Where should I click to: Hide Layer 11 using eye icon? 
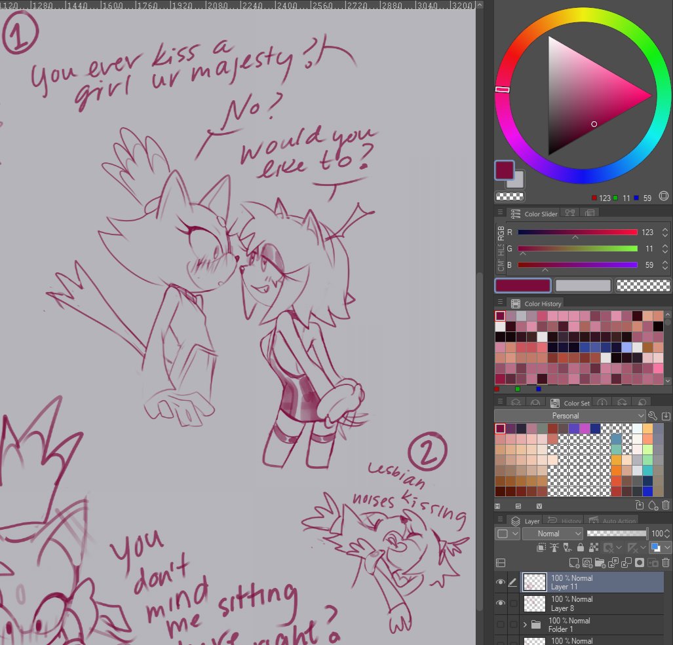click(501, 582)
